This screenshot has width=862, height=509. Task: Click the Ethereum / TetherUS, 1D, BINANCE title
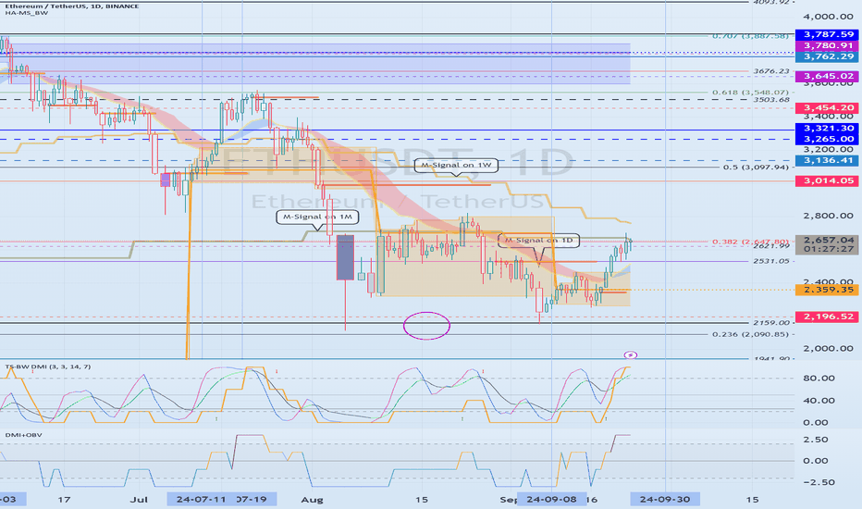click(x=72, y=6)
